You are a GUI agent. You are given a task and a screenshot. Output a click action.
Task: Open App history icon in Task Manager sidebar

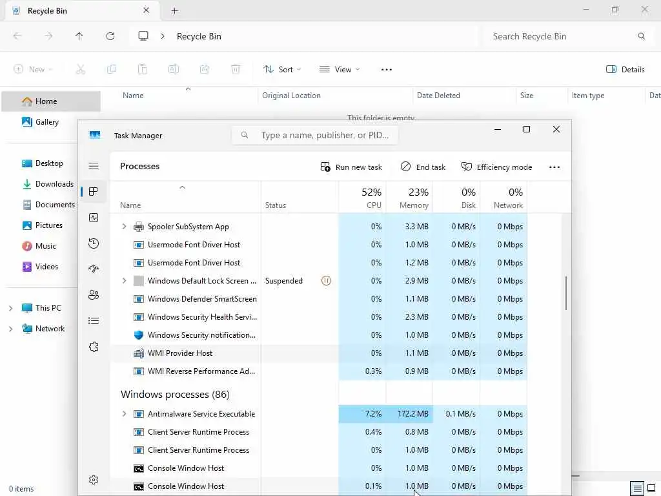tap(94, 243)
